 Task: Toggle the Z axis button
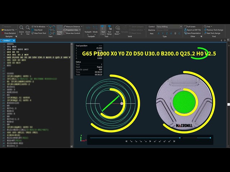pyautogui.click(x=167, y=33)
